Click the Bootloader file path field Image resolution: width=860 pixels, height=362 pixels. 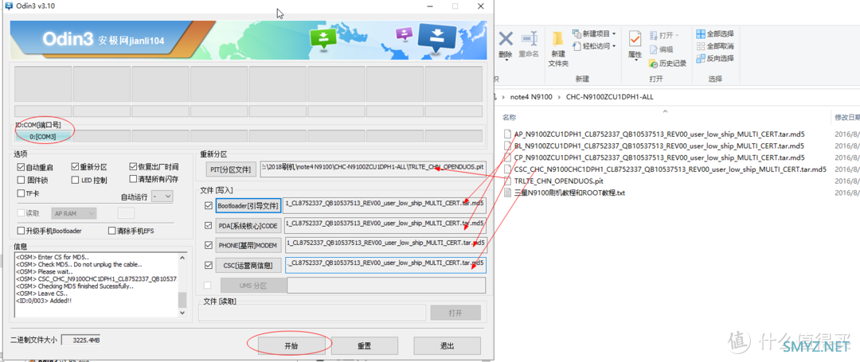tap(385, 205)
